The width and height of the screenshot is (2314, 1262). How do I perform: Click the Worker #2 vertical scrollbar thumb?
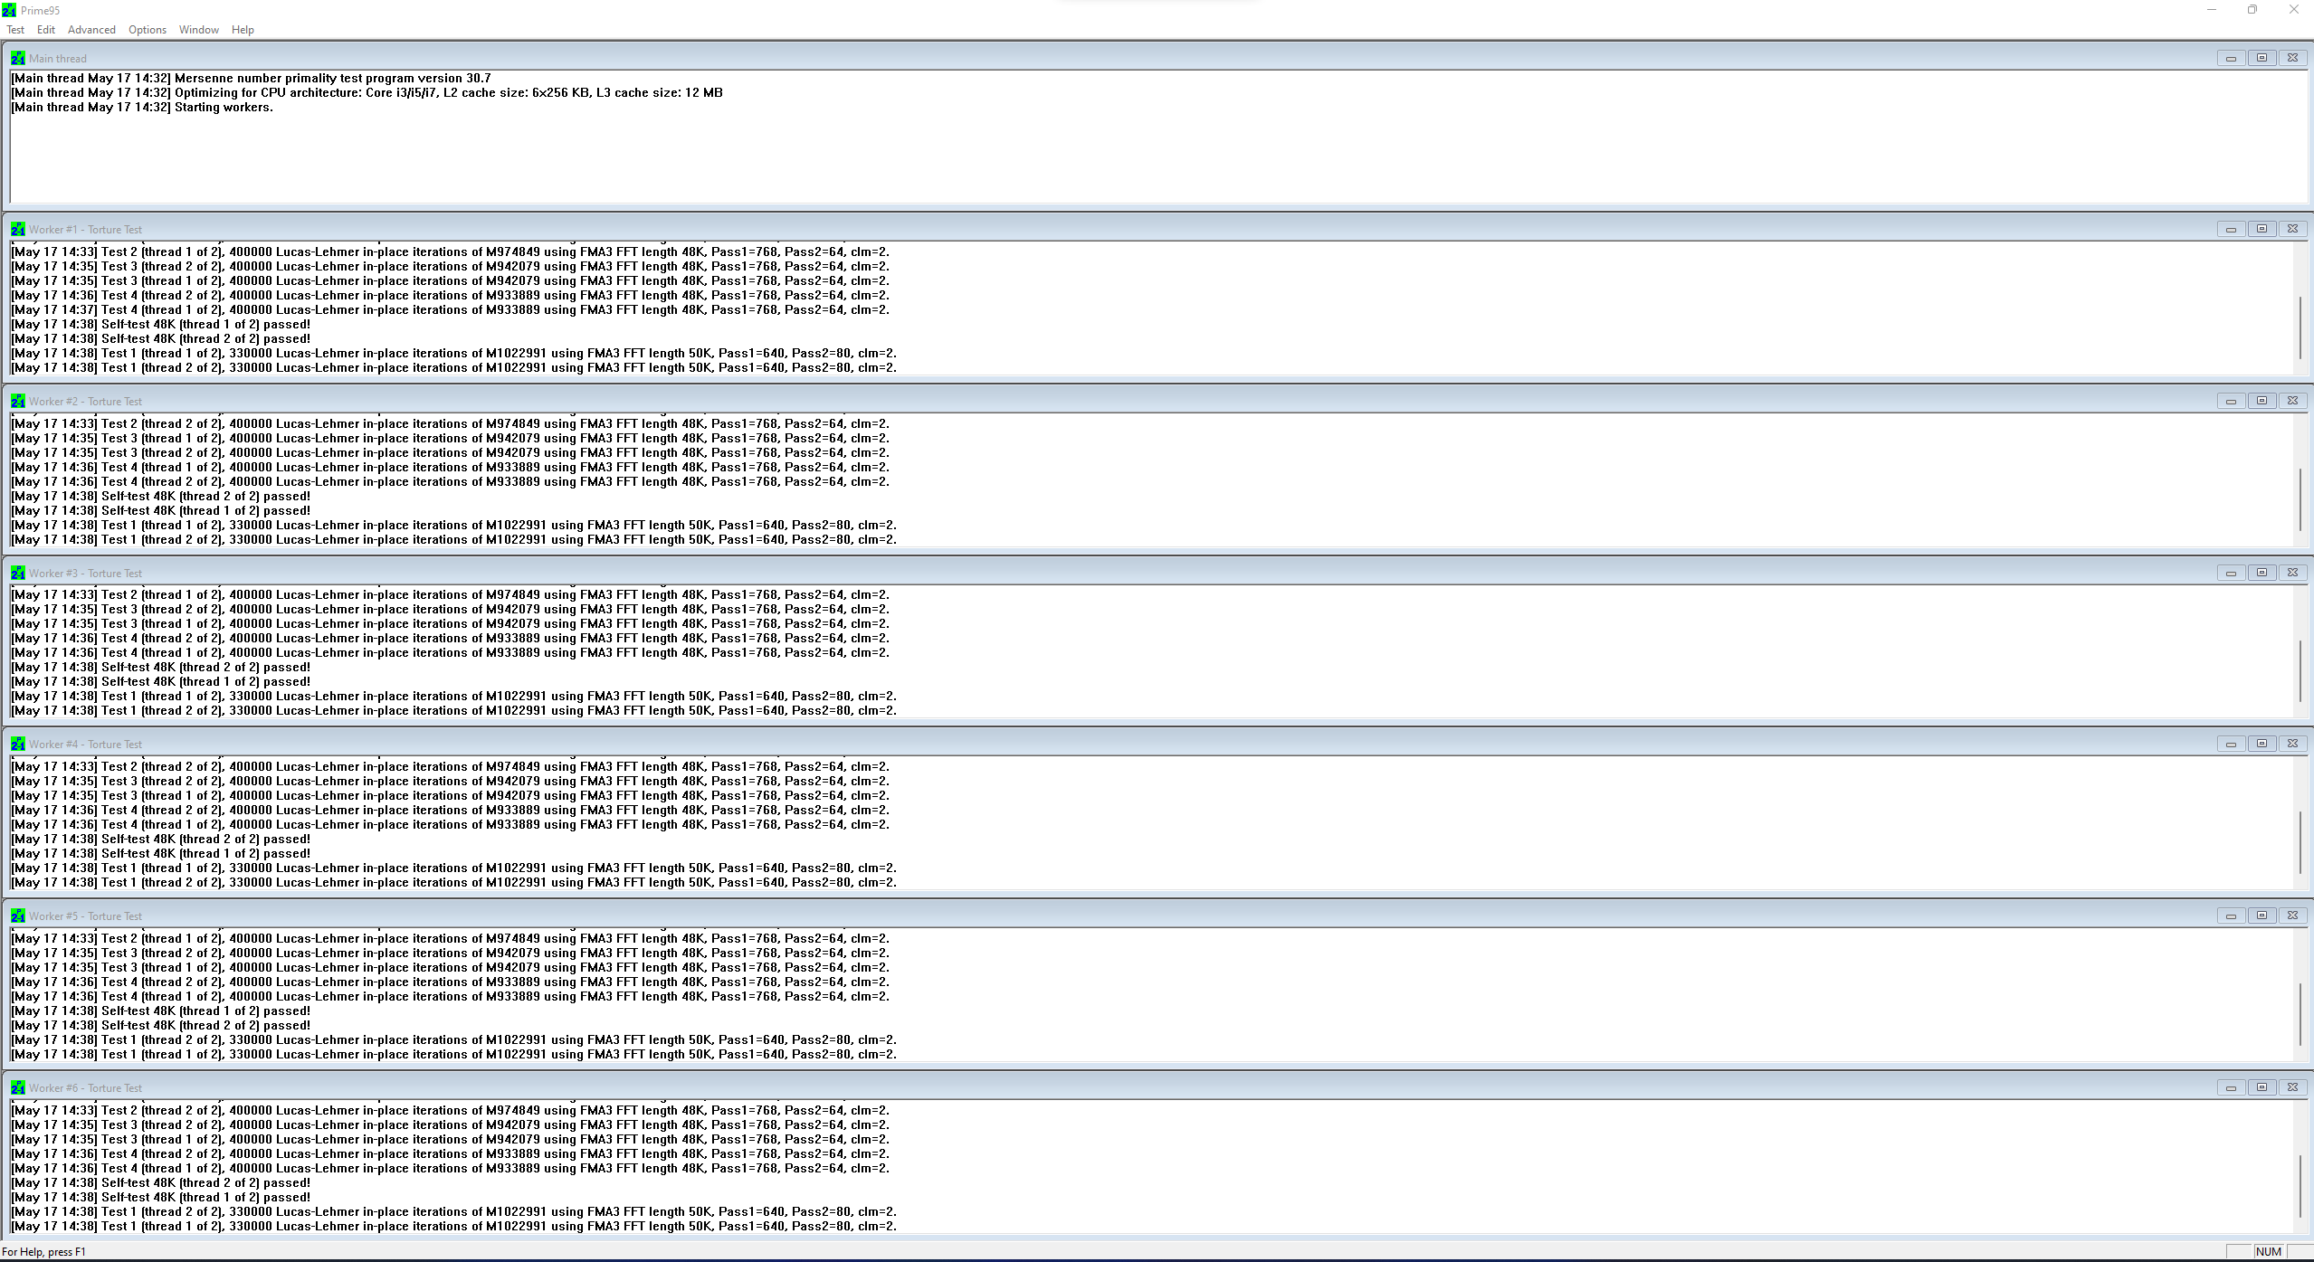2300,499
